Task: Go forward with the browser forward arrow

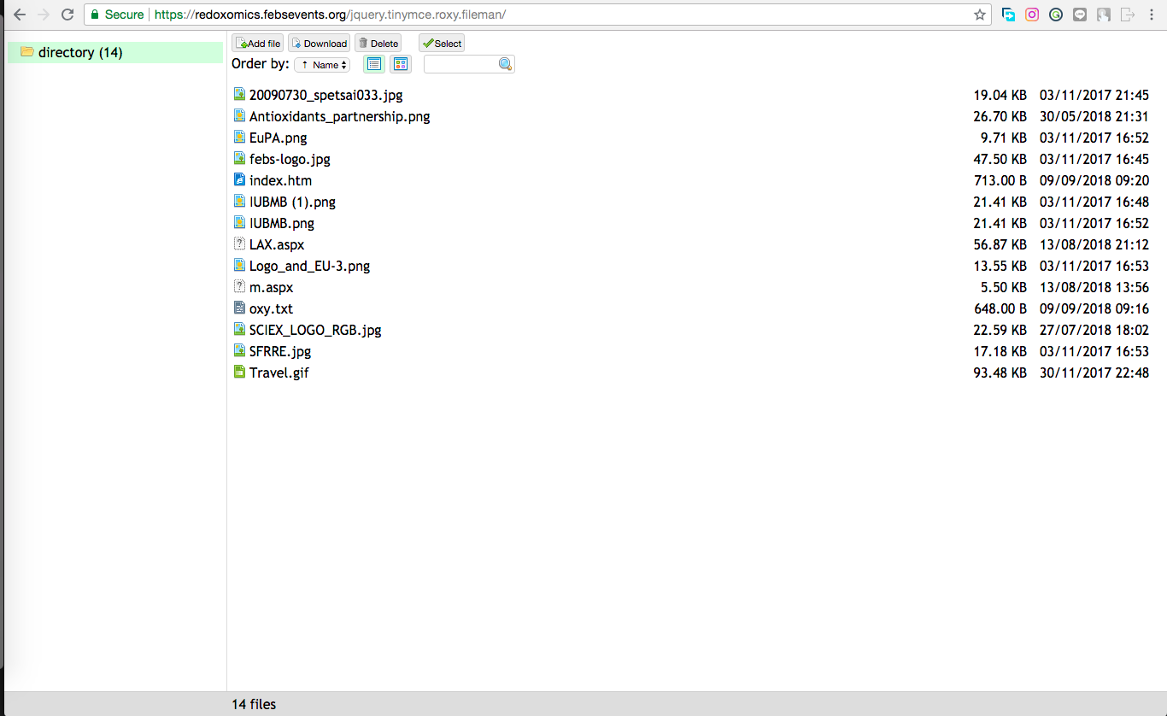Action: (x=44, y=15)
